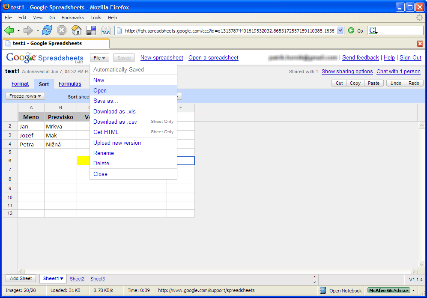Select Get HTML menu entry
Screen dimensions: 427x298
134,132
